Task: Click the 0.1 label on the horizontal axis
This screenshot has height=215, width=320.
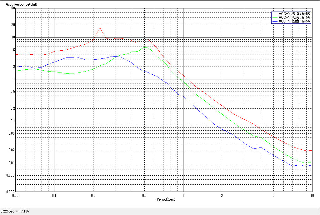Action: [54, 195]
